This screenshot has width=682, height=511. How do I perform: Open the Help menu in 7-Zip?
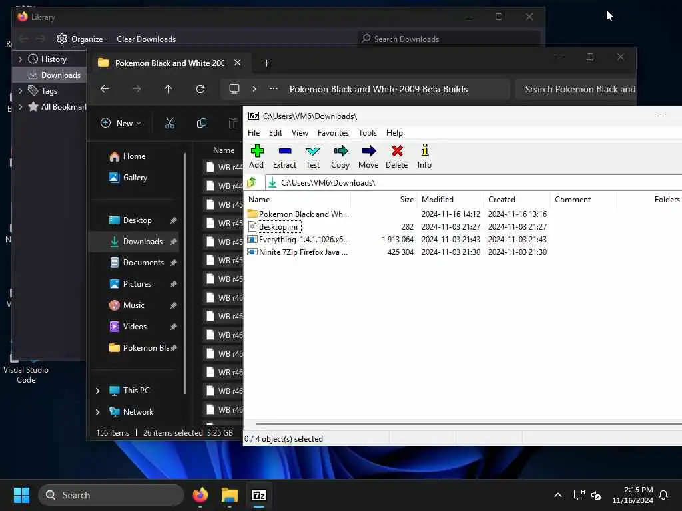pos(394,133)
